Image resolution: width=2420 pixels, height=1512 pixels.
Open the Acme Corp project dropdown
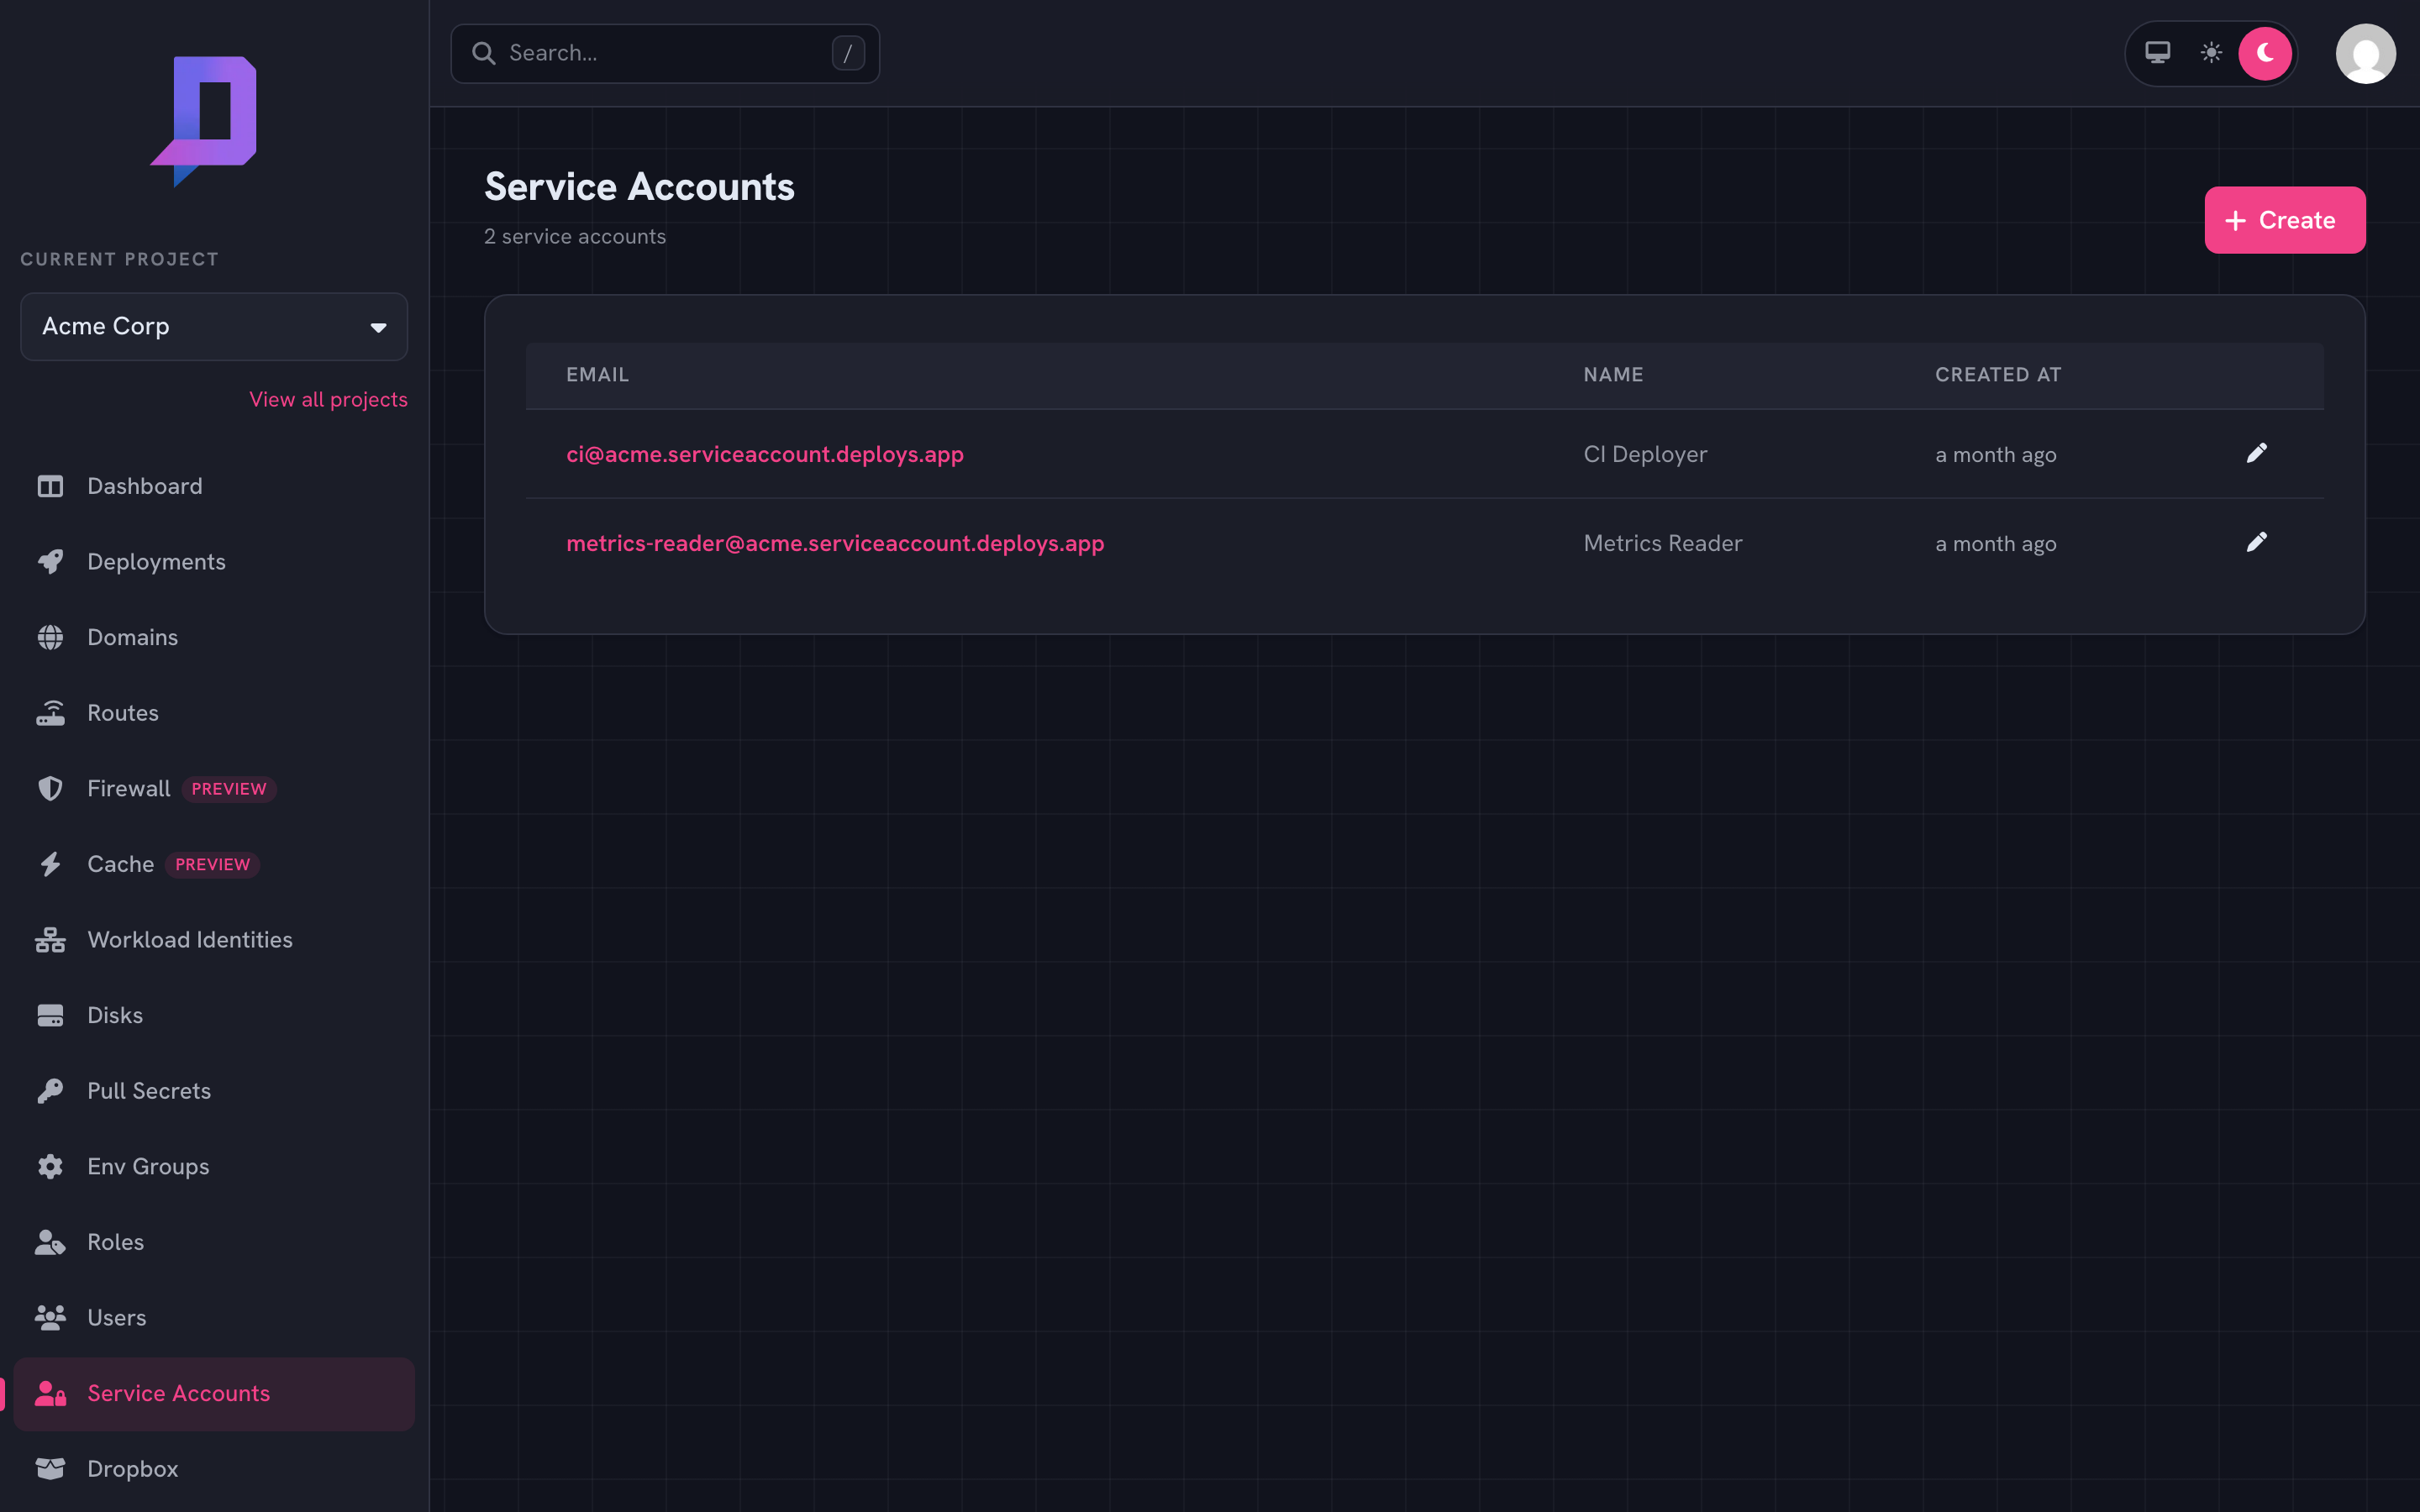(214, 326)
